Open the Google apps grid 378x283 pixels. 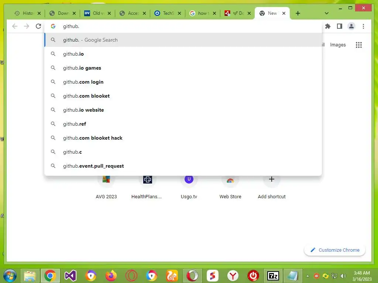click(359, 45)
